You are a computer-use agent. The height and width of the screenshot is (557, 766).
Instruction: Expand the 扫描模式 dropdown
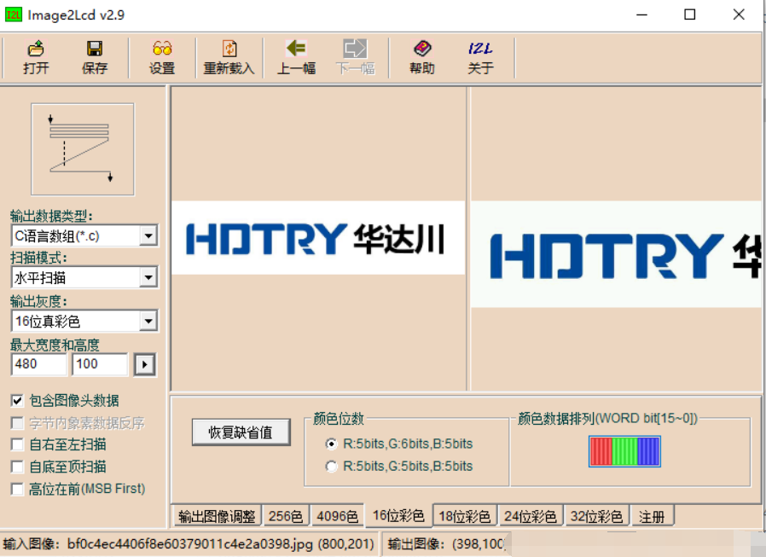pos(148,278)
